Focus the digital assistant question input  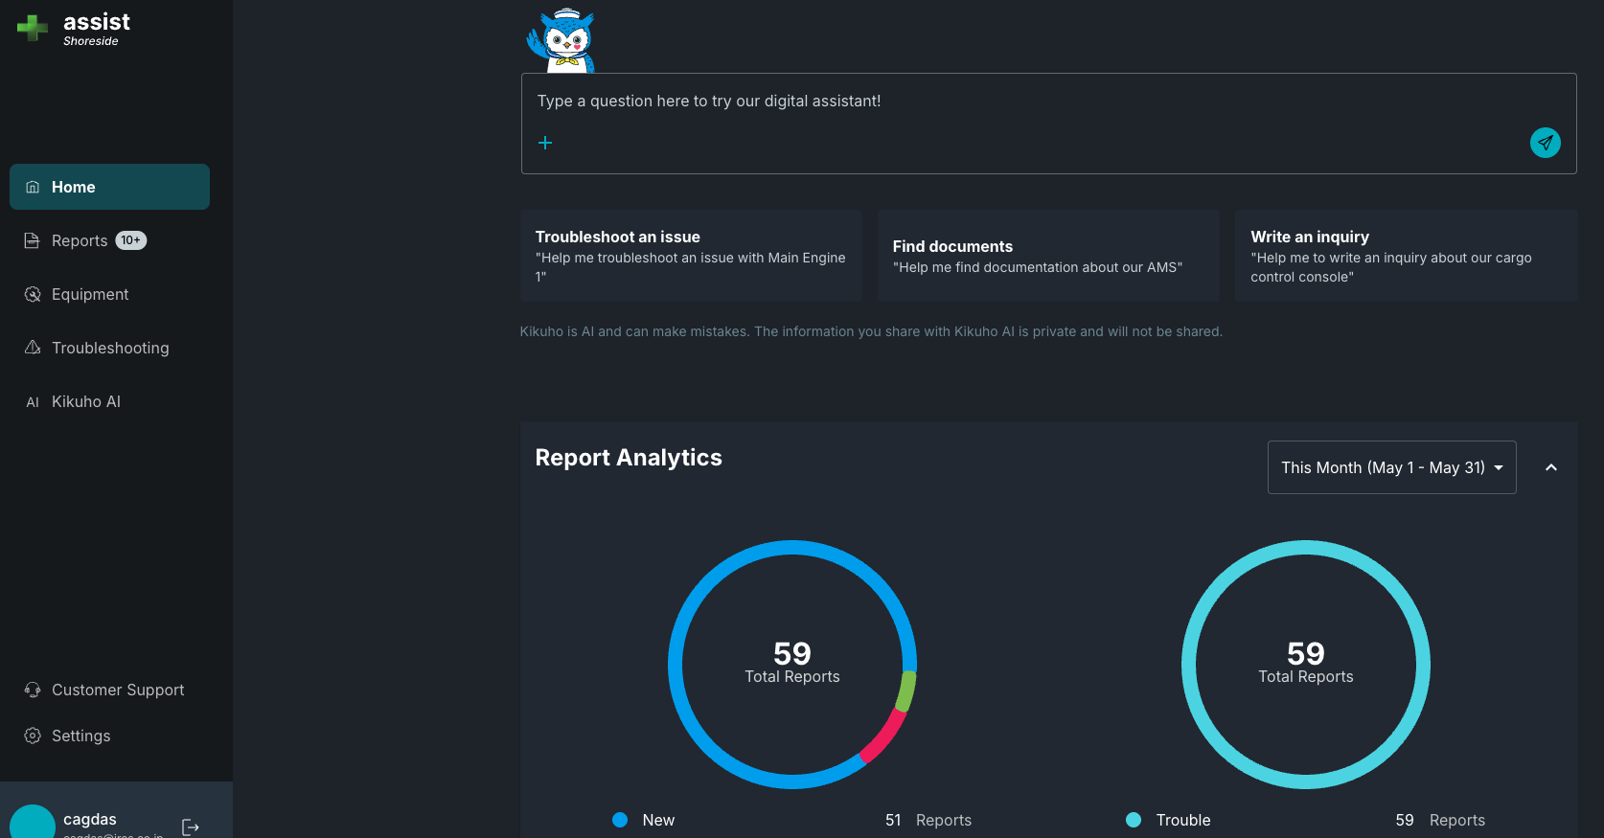1048,102
